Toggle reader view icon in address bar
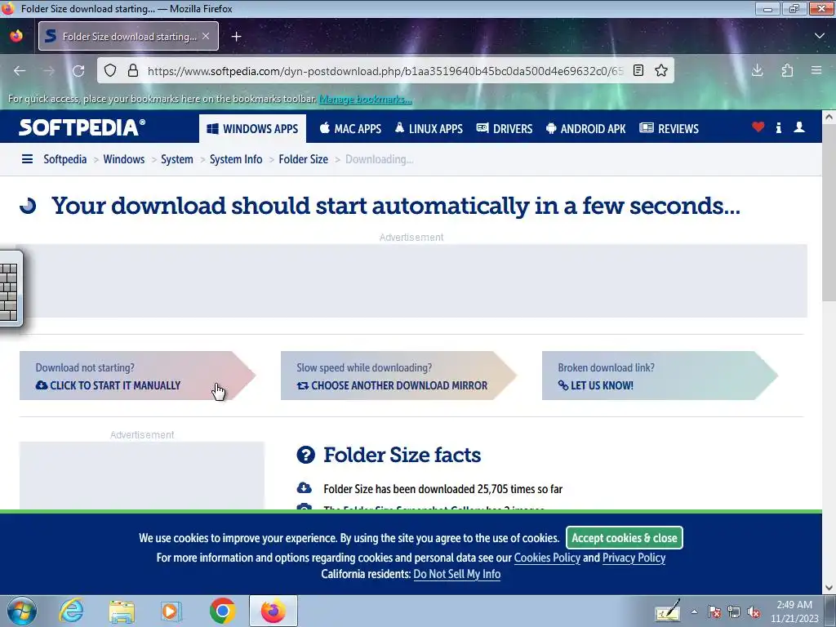Image resolution: width=836 pixels, height=627 pixels. pos(638,70)
